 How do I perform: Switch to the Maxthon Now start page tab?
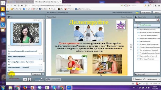pos(20,2)
